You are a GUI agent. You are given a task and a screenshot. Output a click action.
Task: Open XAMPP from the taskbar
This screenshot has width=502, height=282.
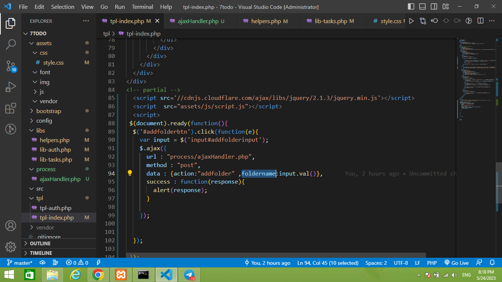pos(121,274)
